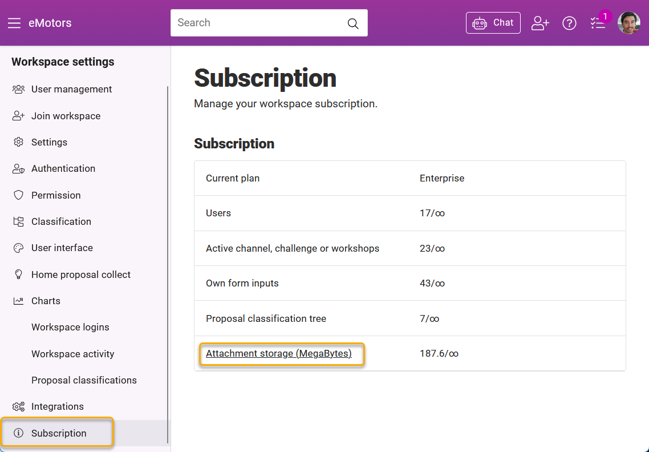Open User management settings
This screenshot has height=452, width=649.
tap(71, 89)
